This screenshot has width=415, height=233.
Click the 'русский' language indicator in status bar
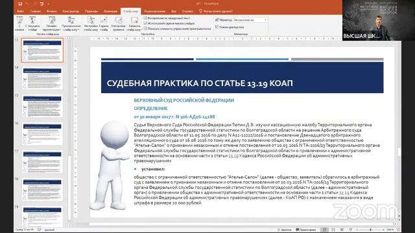[x=49, y=230]
